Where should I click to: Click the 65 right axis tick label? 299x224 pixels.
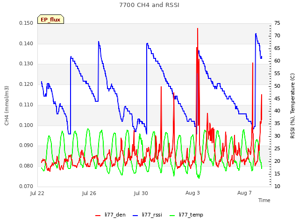click(277, 48)
